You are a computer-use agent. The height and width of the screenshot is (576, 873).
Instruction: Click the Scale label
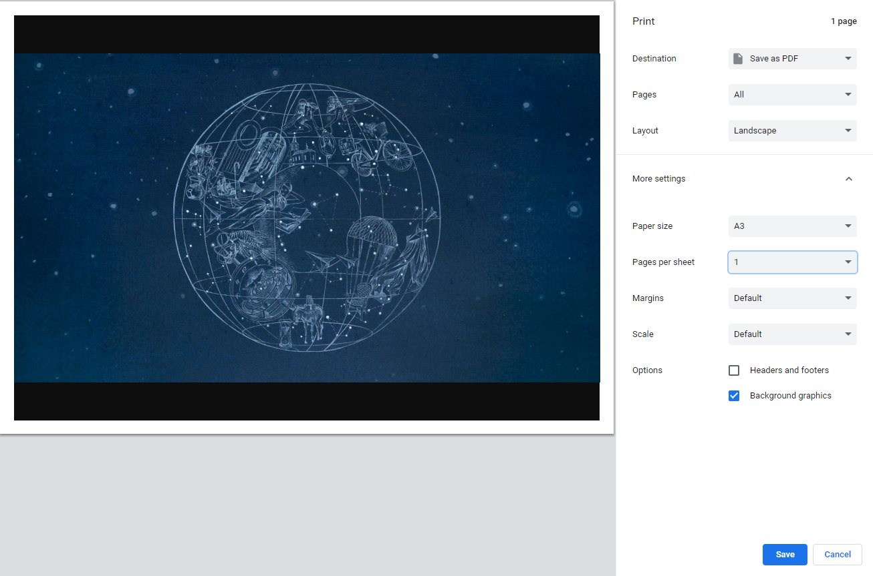(643, 334)
